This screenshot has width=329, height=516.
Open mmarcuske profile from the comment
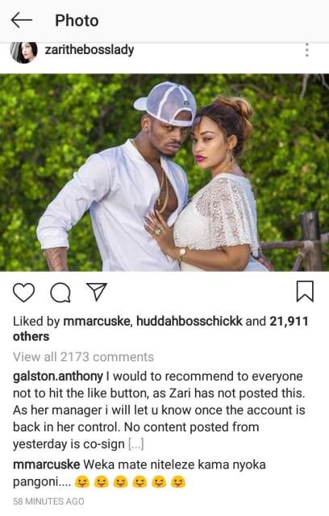coord(47,464)
